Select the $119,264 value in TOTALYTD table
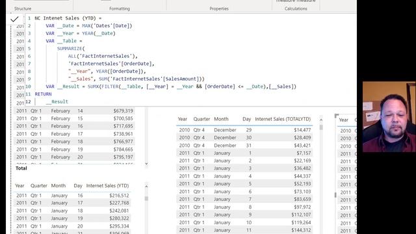Screen dimensions: 416x234 pos(301,222)
